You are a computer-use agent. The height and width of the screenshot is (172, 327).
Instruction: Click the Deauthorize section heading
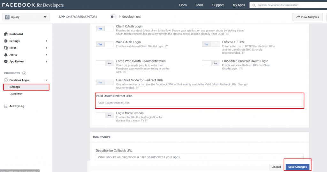click(x=102, y=137)
